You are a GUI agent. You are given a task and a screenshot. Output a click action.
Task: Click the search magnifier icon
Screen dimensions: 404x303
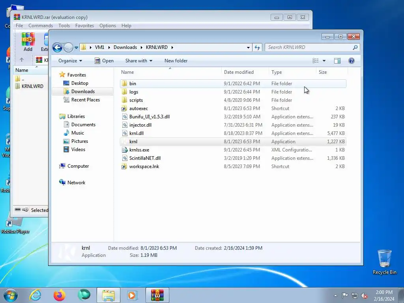[x=355, y=47]
